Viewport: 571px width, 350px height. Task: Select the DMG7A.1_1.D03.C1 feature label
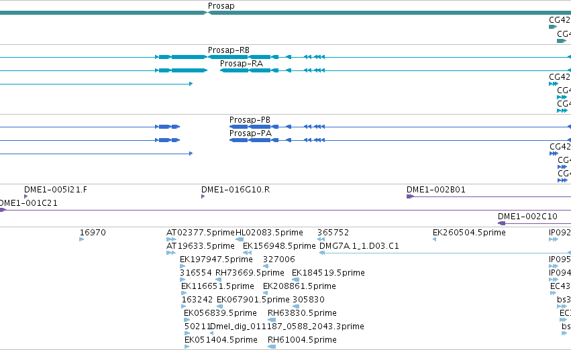359,245
